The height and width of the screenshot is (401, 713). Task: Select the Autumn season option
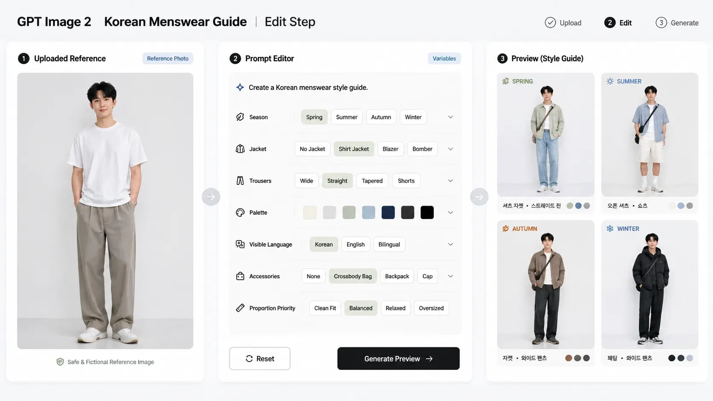coord(381,116)
